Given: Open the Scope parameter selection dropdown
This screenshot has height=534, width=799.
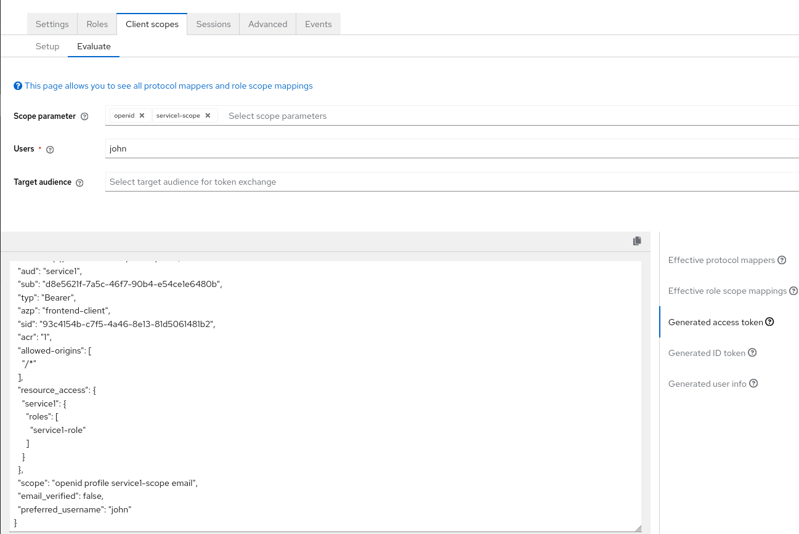Looking at the screenshot, I should pos(493,116).
